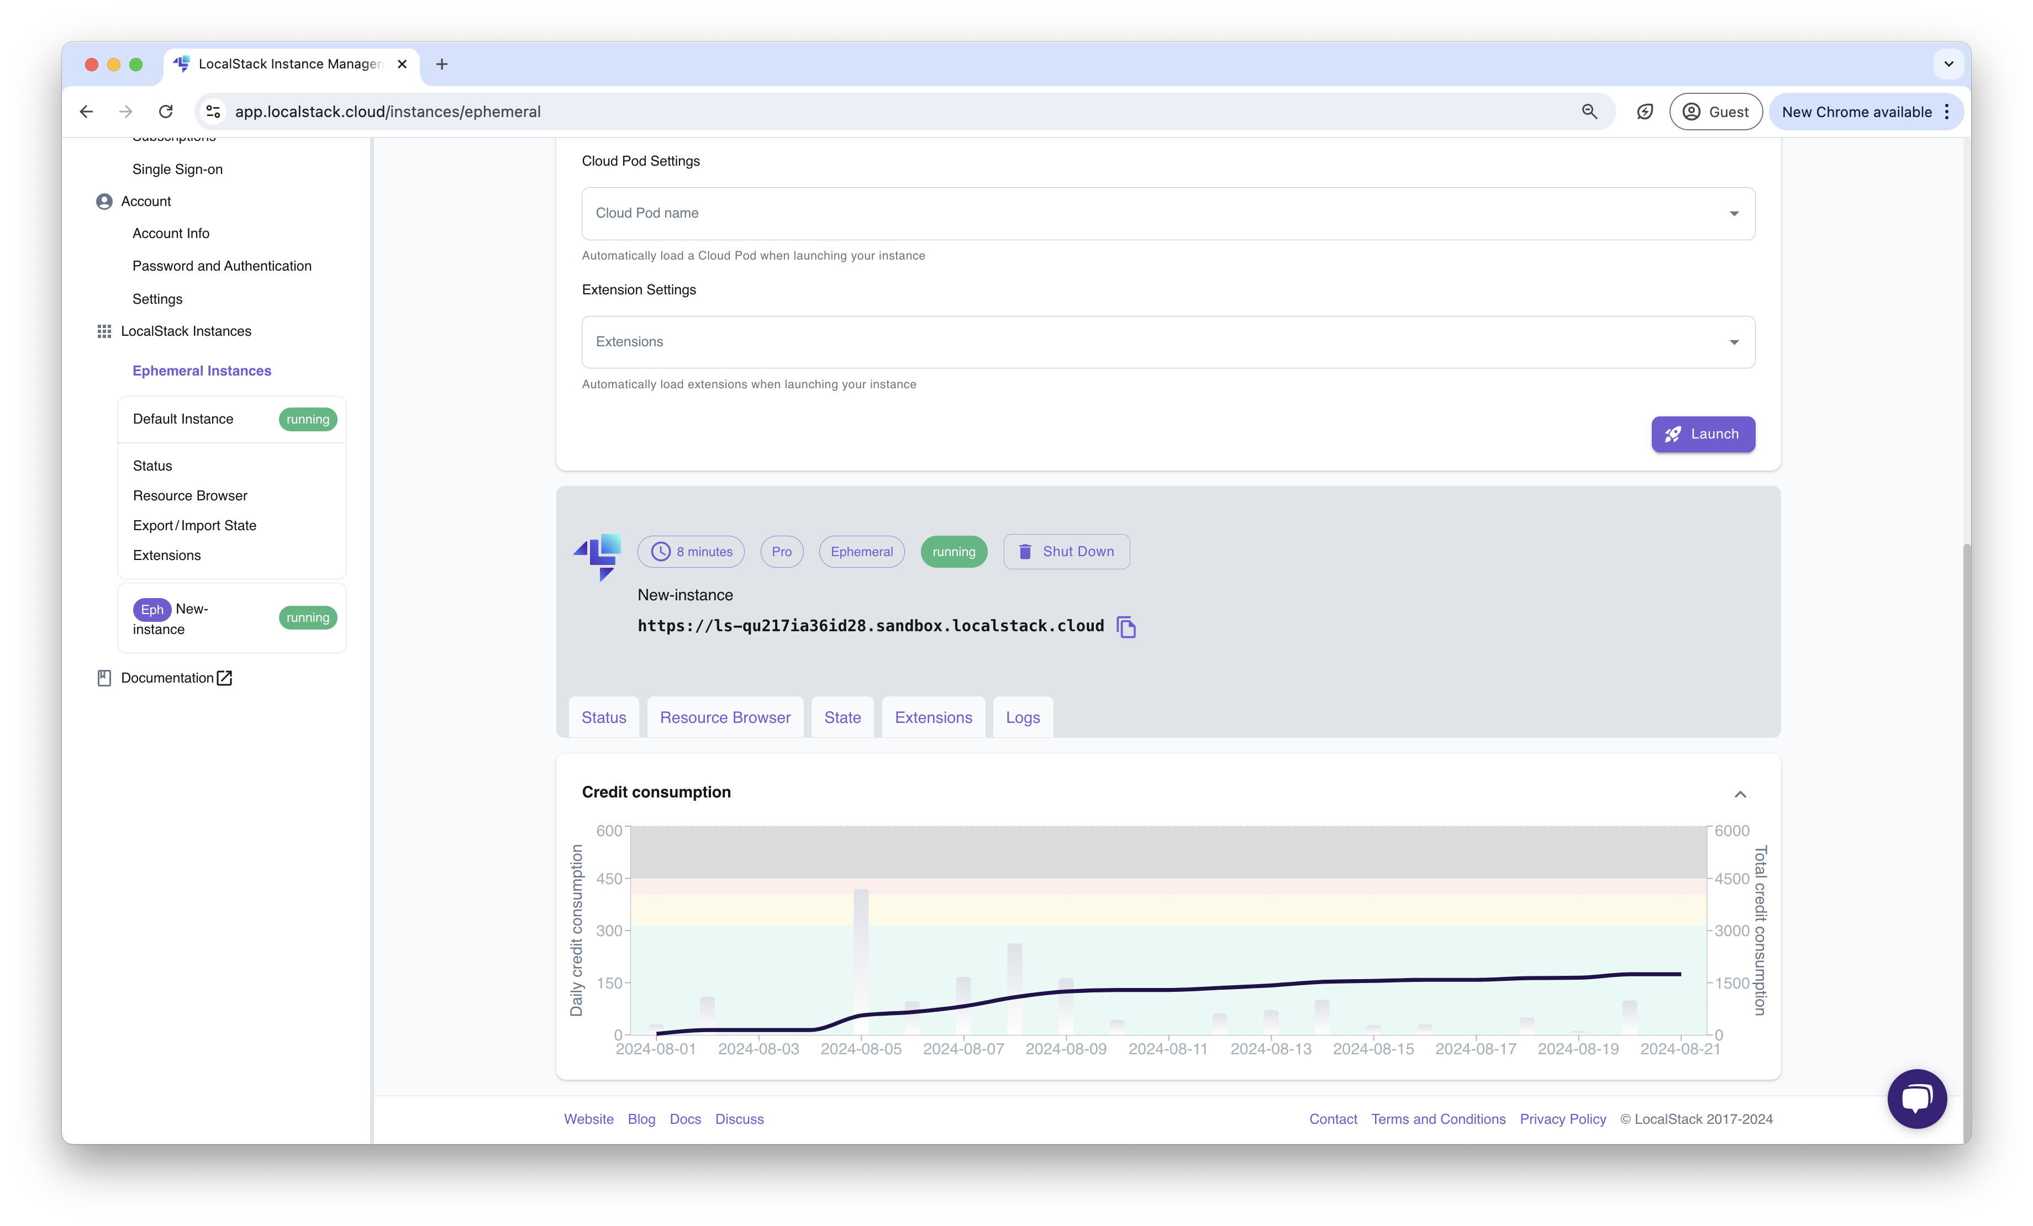Collapse the Credit consumption panel
Viewport: 2033px width, 1226px height.
tap(1740, 794)
